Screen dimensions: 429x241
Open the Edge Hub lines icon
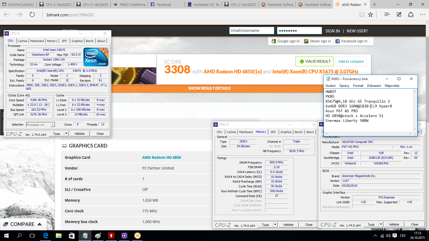click(x=387, y=14)
